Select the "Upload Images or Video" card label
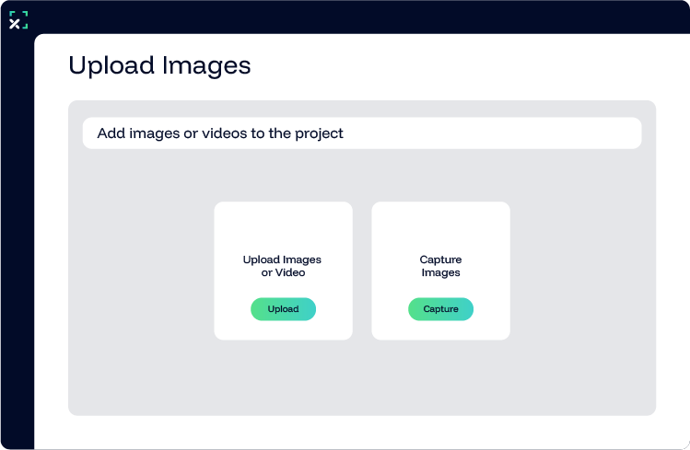This screenshot has height=450, width=690. (282, 266)
